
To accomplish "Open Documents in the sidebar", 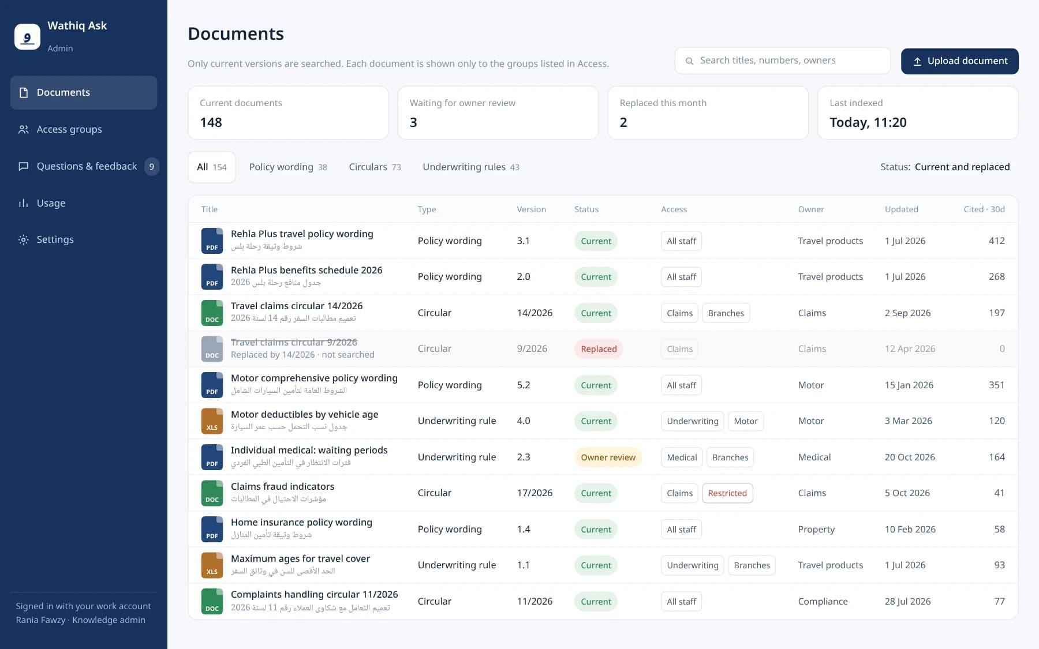I will point(84,92).
